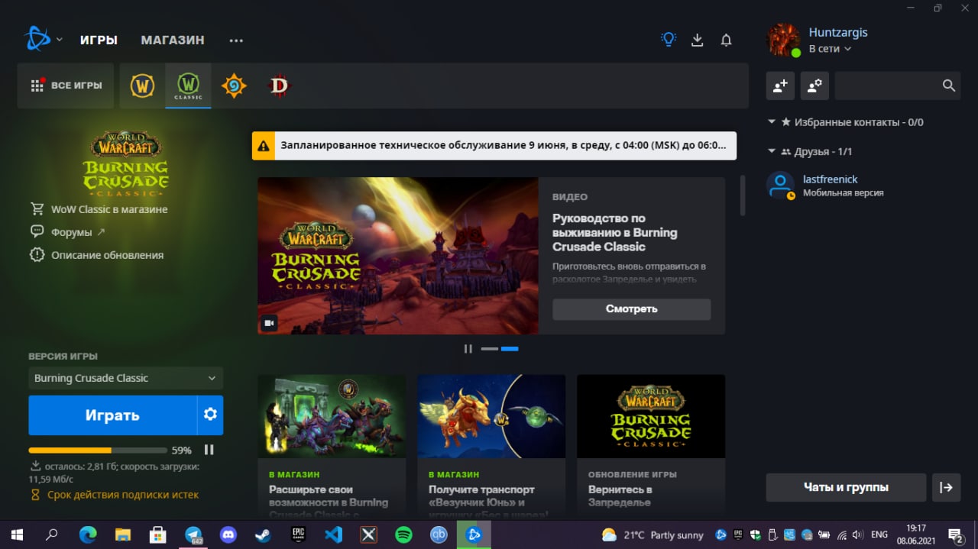Viewport: 978px width, 549px height.
Task: Click the Huntzargis profile avatar
Action: 783,40
